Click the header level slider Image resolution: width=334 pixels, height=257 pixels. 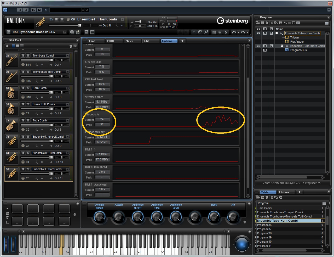65,25
